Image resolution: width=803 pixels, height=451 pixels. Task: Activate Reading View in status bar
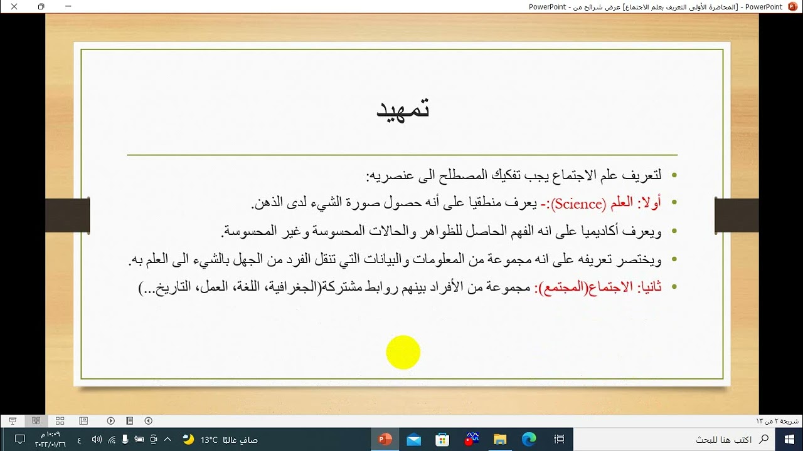(36, 421)
